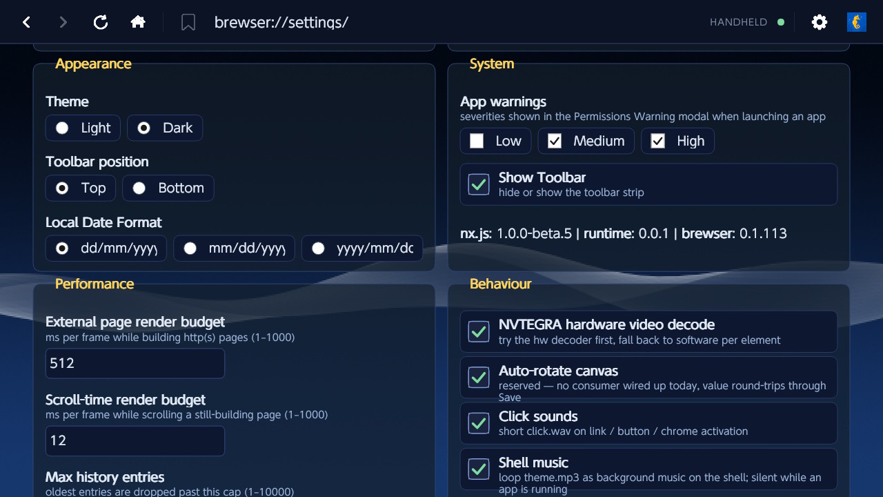Toggle the Show Toolbar checkbox
The image size is (883, 497).
[479, 184]
